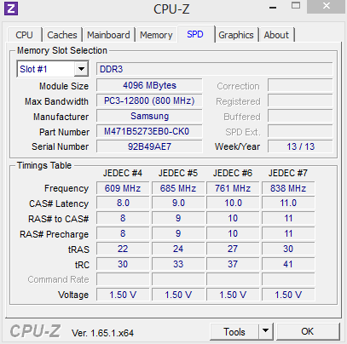Select the SPD tab
347x344 pixels.
[195, 34]
